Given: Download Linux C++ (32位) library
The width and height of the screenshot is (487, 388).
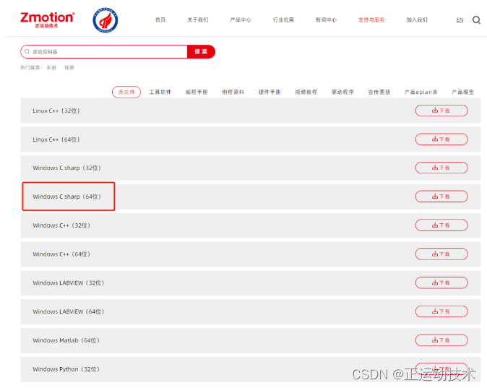Looking at the screenshot, I should click(x=441, y=111).
